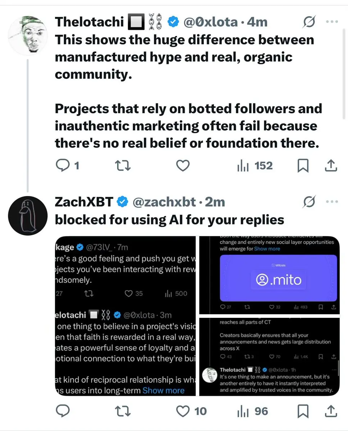Open the left screenshot image attachment
Viewport: 348px width, 431px height.
(x=125, y=316)
